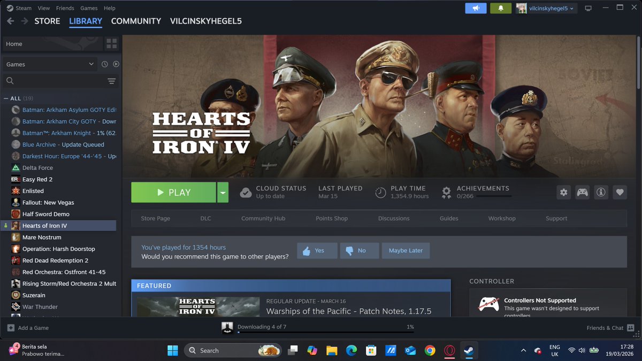
Task: Choose Maybe Later for review
Action: [406, 250]
